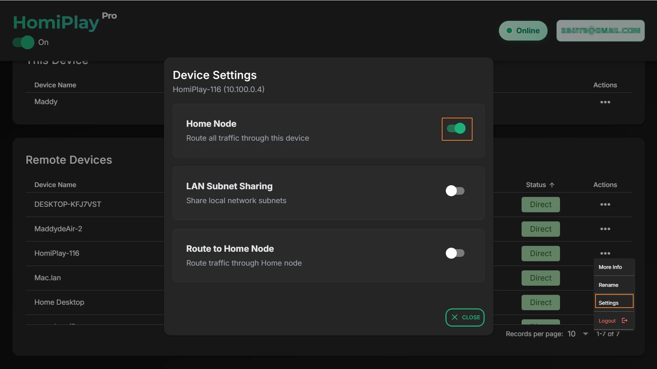Open Settings from the context menu
The width and height of the screenshot is (657, 369).
(x=614, y=303)
